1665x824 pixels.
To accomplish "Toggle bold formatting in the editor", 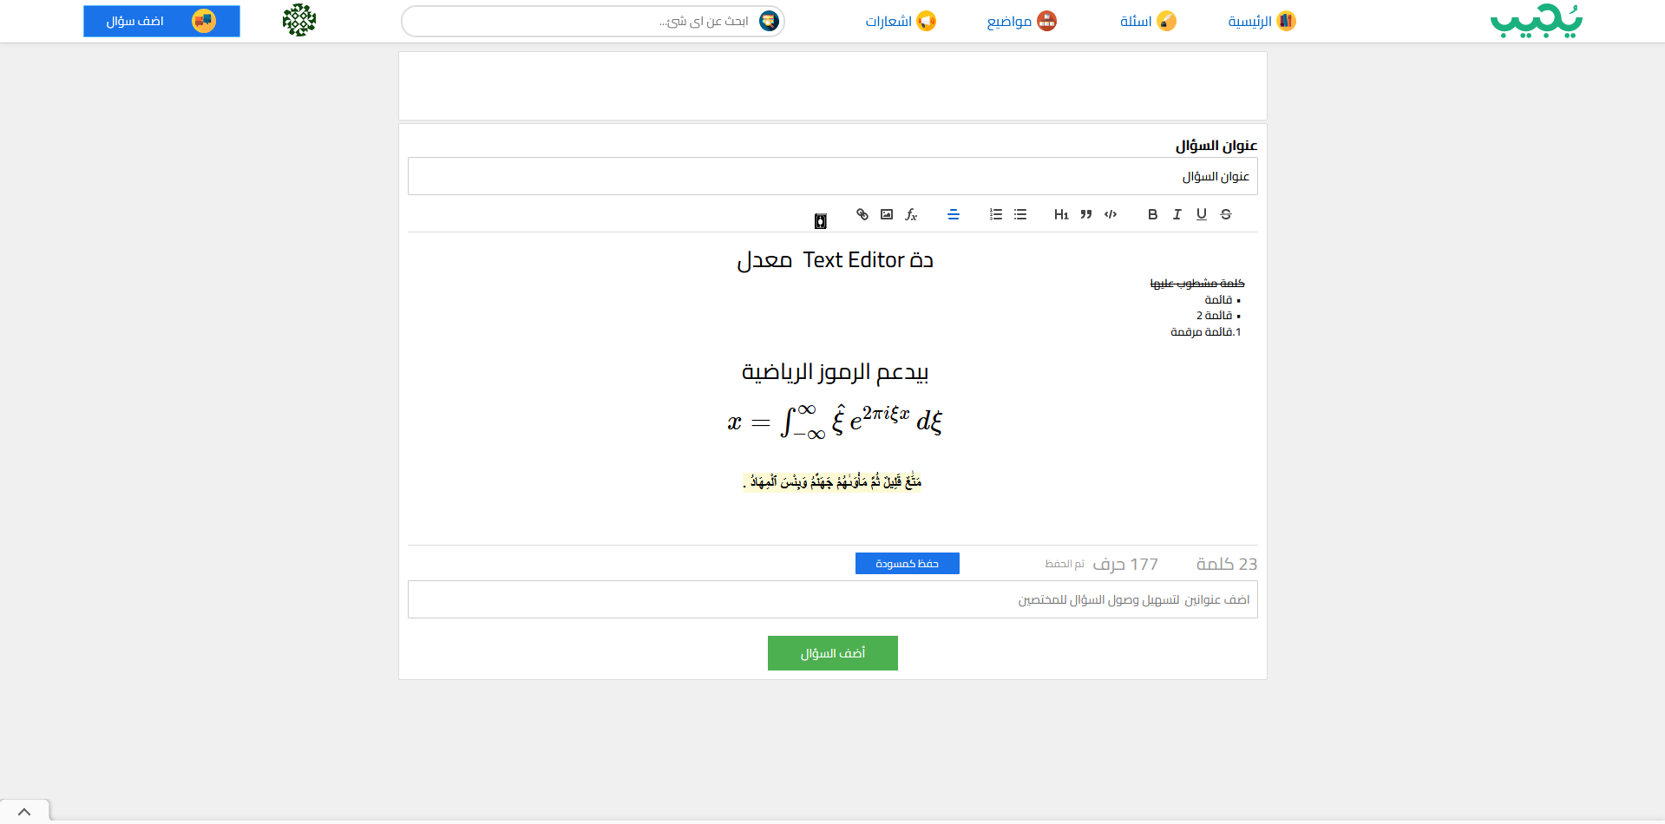I will (x=1152, y=214).
